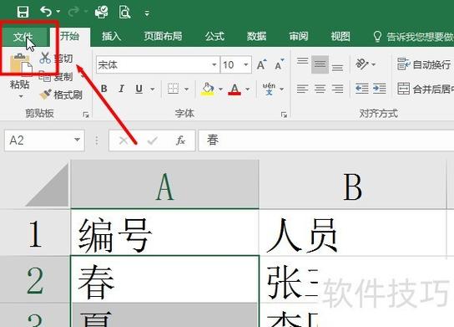Switch to the 视图 tab
This screenshot has height=327, width=454.
pyautogui.click(x=340, y=37)
